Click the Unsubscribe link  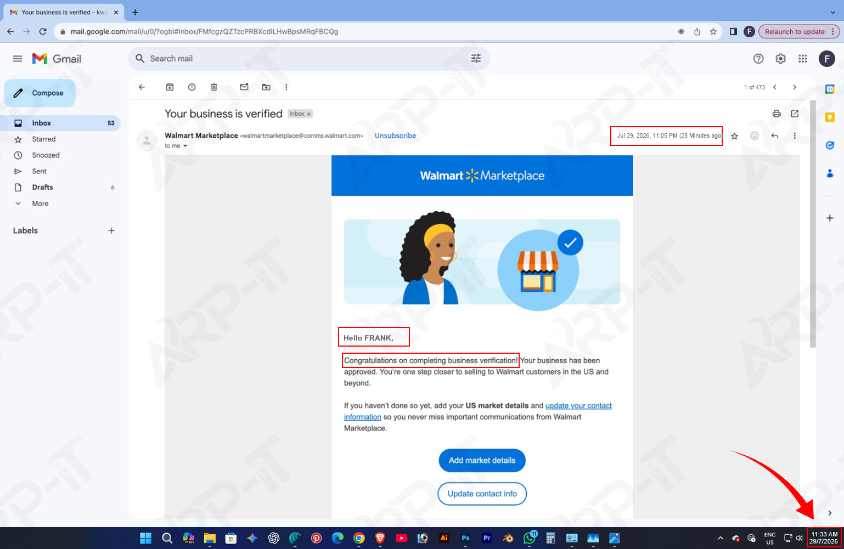tap(395, 135)
